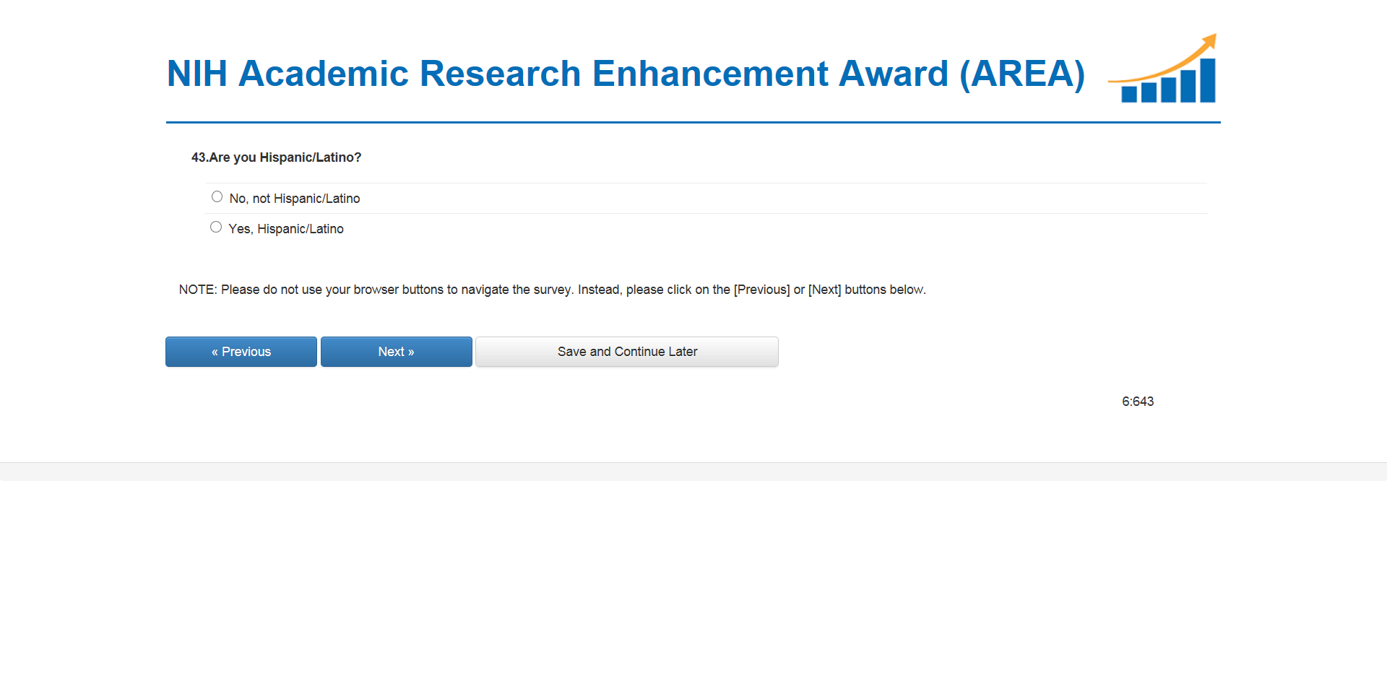
Task: Click the word "NIH" in the title
Action: pos(197,74)
